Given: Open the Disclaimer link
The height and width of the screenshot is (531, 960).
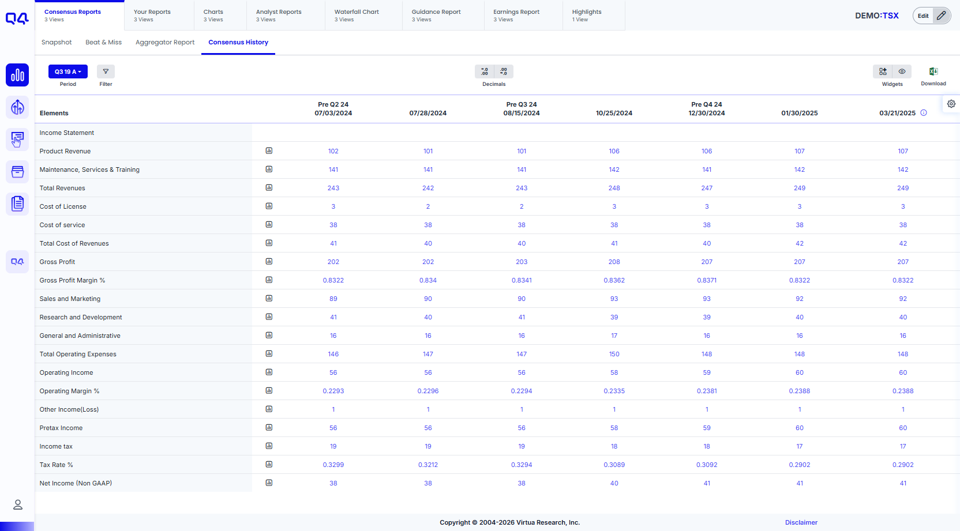Looking at the screenshot, I should click(x=801, y=522).
